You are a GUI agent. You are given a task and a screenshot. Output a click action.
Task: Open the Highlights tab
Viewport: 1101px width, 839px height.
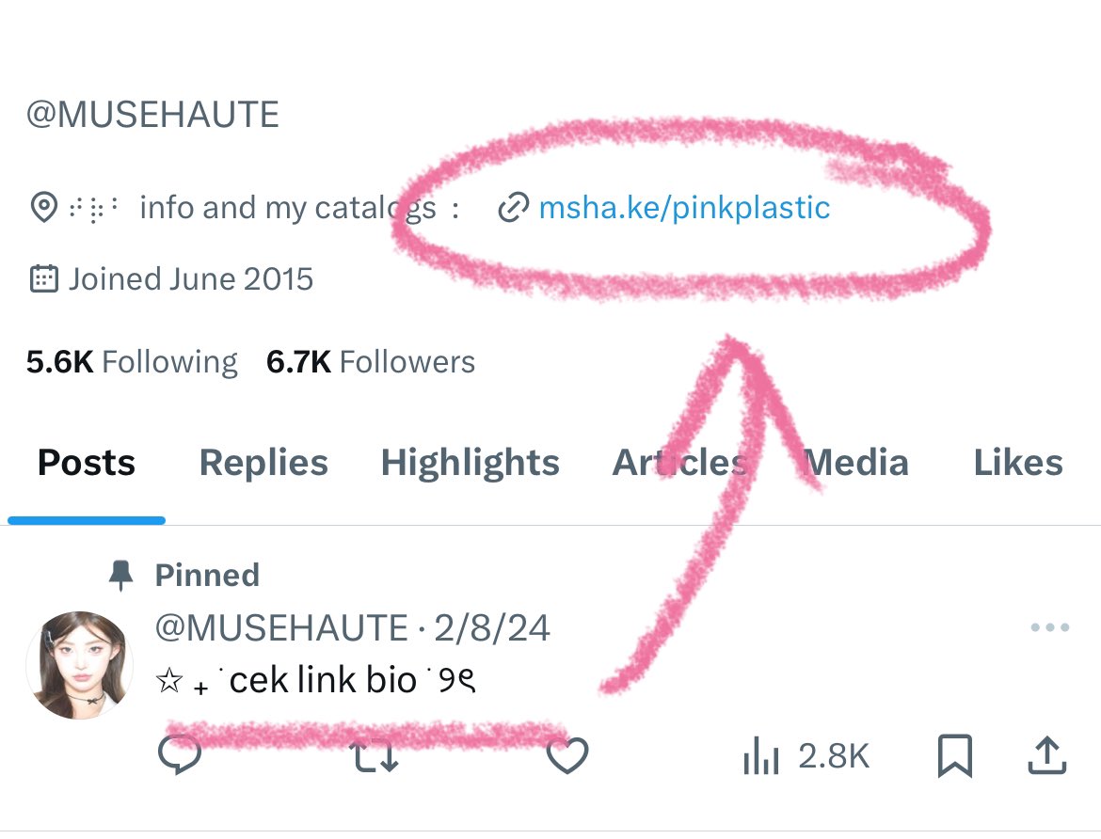470,463
